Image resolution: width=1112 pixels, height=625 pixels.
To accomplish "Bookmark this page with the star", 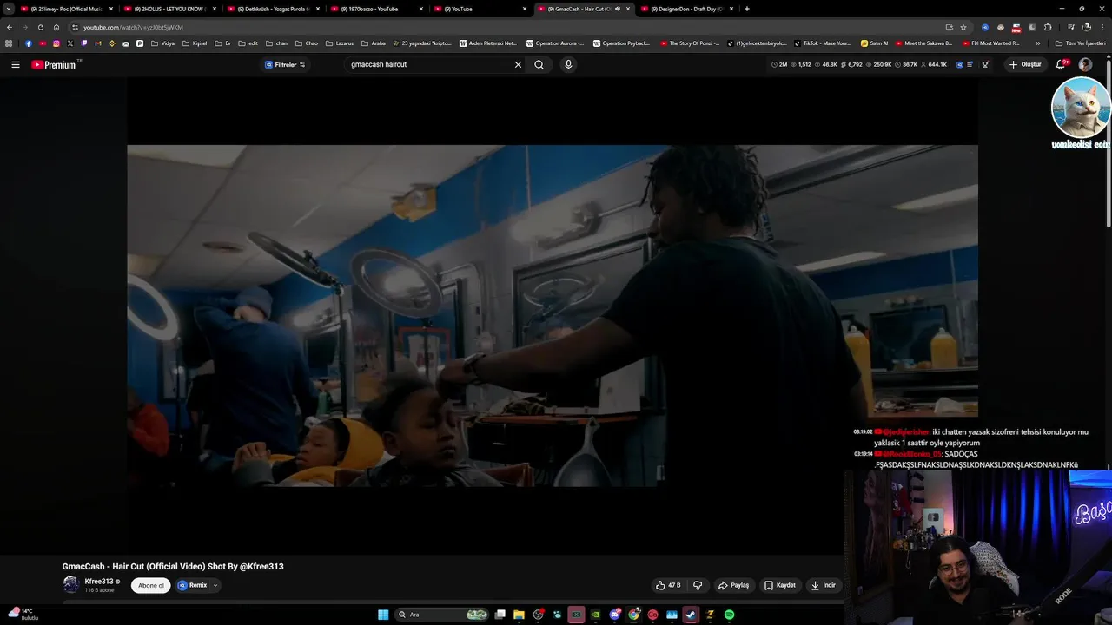I will [x=963, y=27].
